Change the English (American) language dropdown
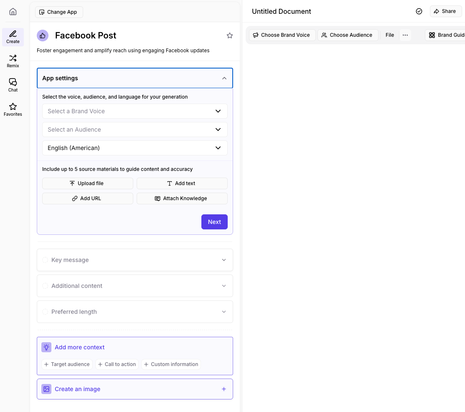 135,148
